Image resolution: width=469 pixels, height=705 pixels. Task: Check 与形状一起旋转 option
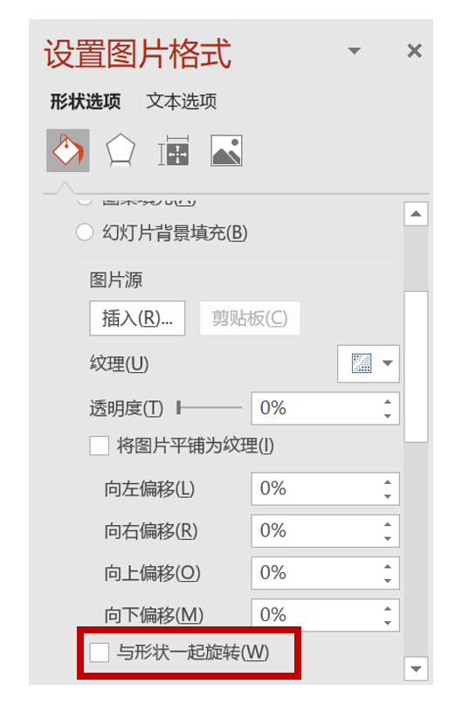coord(99,652)
